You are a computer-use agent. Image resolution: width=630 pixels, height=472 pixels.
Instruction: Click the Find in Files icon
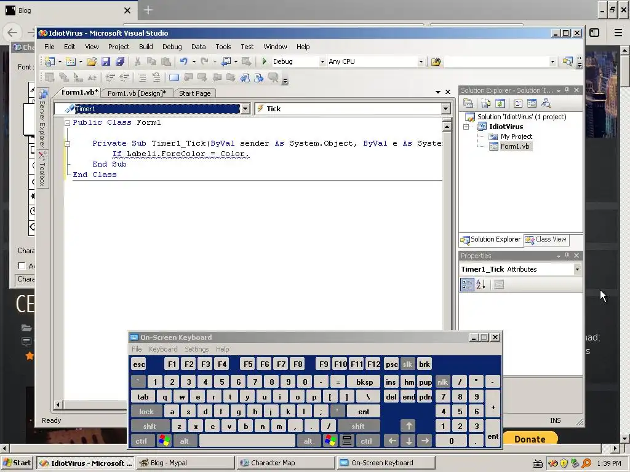click(436, 61)
